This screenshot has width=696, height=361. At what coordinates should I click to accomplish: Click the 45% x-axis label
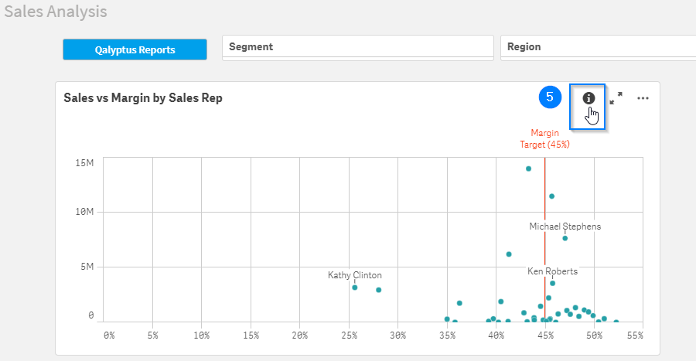(x=545, y=335)
